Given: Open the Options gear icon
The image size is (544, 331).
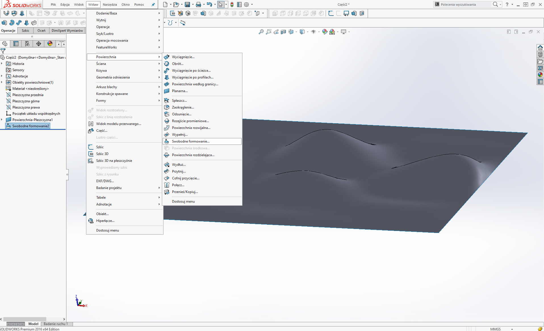Looking at the screenshot, I should pyautogui.click(x=246, y=5).
